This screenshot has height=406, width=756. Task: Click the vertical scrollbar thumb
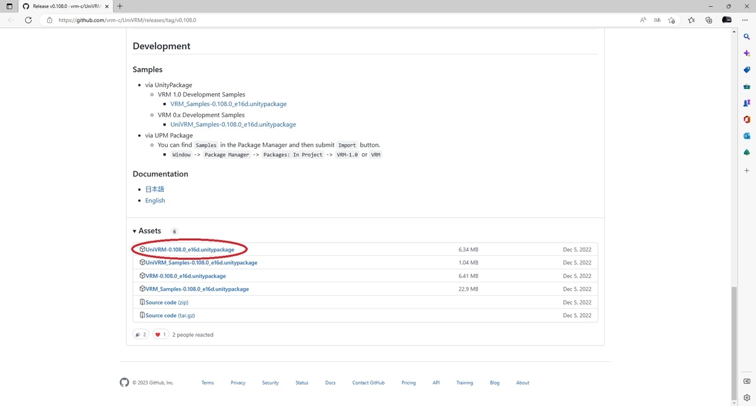[x=735, y=342]
